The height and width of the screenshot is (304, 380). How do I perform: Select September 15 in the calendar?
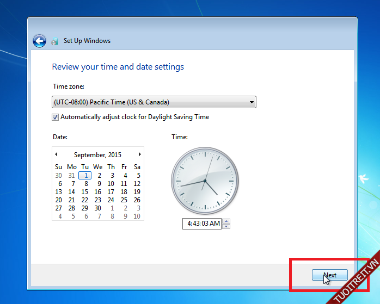coord(85,191)
